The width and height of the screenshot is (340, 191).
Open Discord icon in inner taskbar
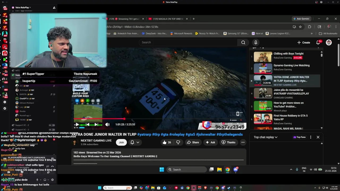pyautogui.click(x=236, y=170)
